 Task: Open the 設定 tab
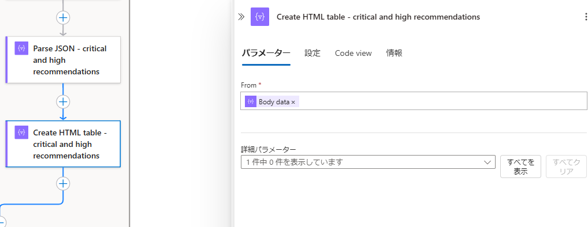coord(312,53)
